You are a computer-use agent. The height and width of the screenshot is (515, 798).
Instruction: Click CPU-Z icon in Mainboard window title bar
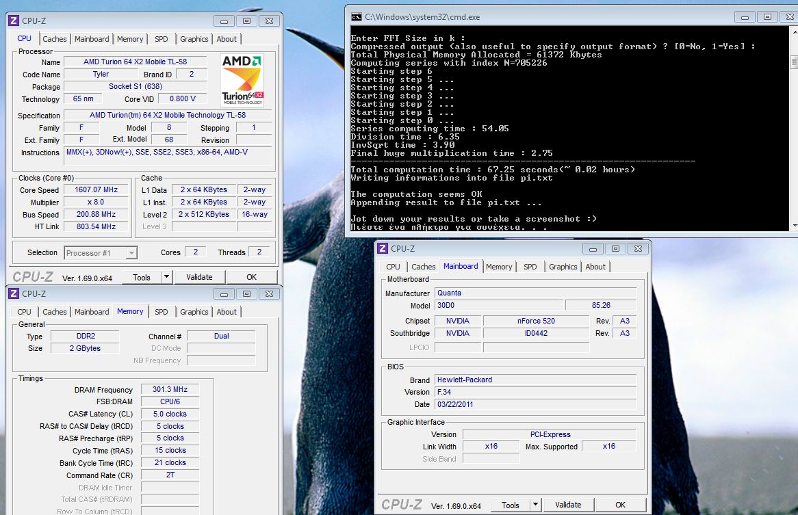coord(383,248)
